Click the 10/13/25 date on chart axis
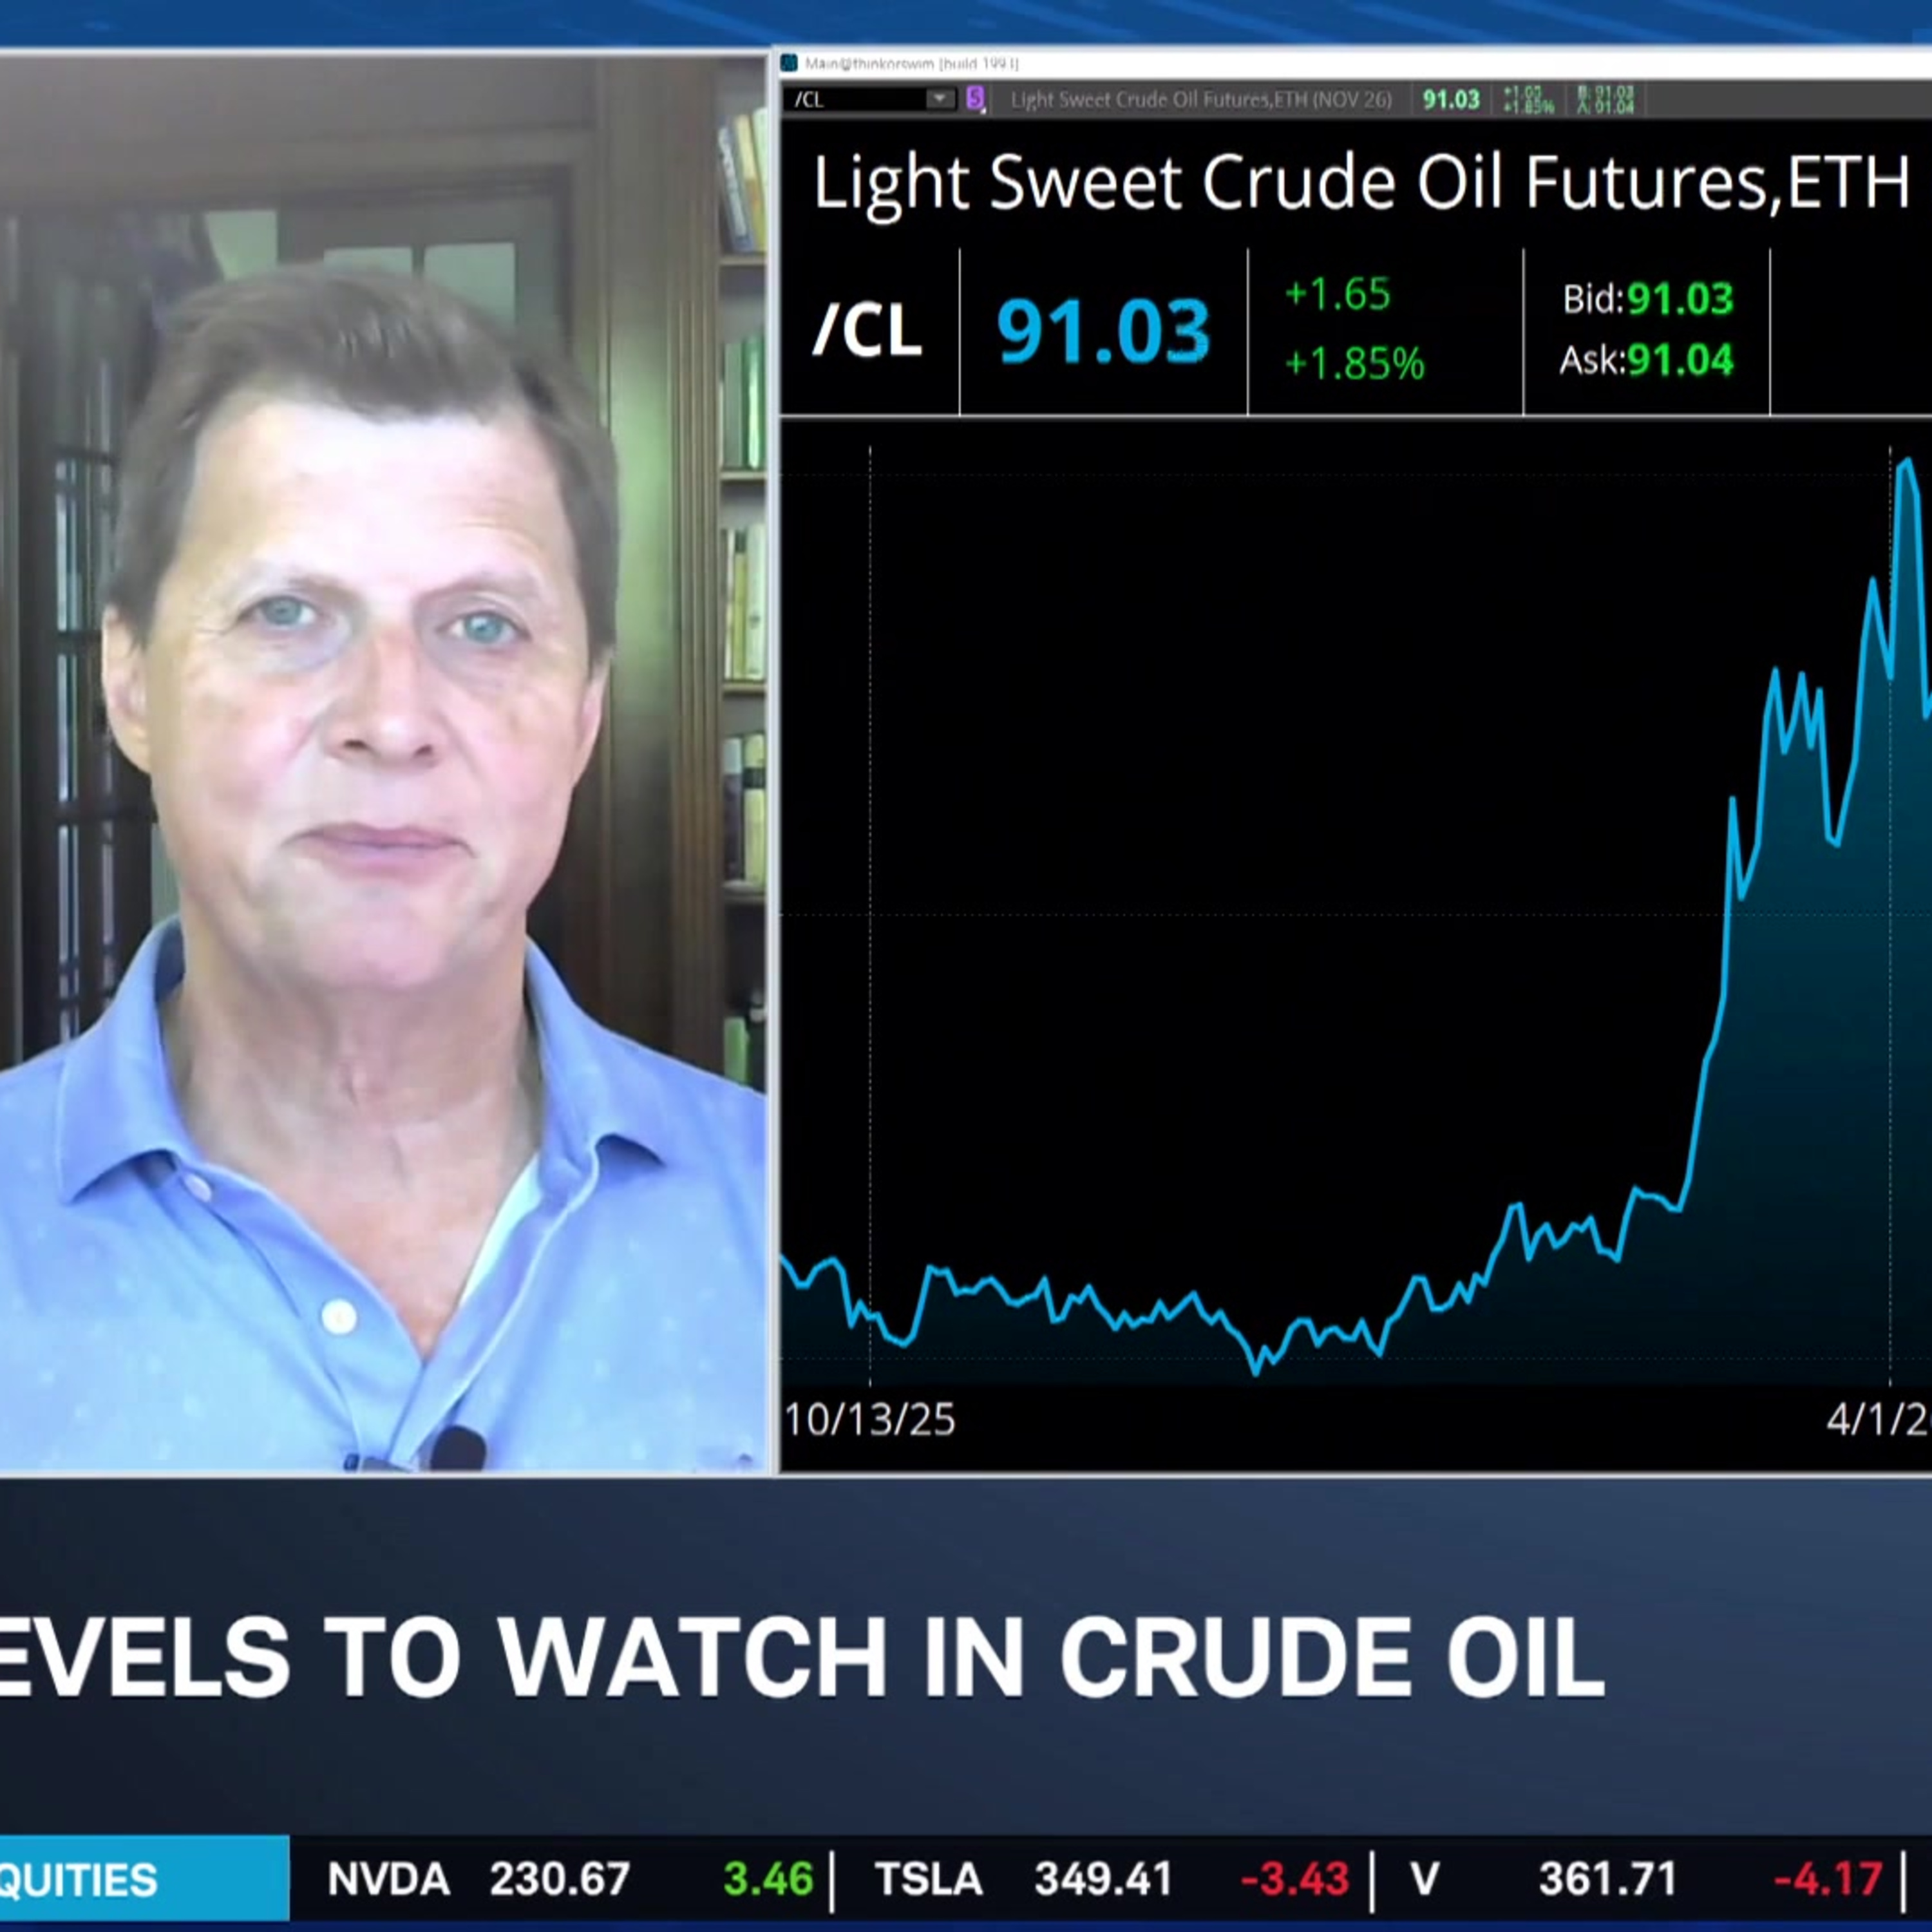This screenshot has height=1932, width=1932. click(x=869, y=1420)
